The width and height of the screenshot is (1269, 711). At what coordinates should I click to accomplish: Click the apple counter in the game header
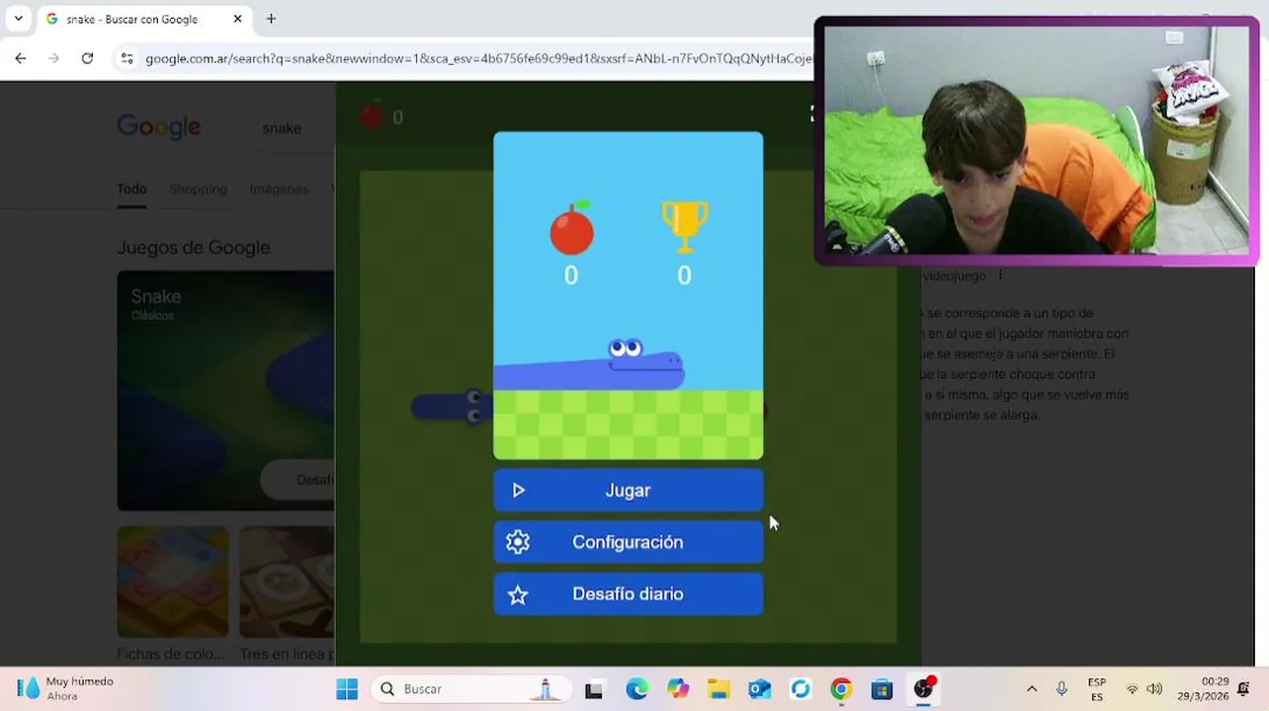click(381, 117)
